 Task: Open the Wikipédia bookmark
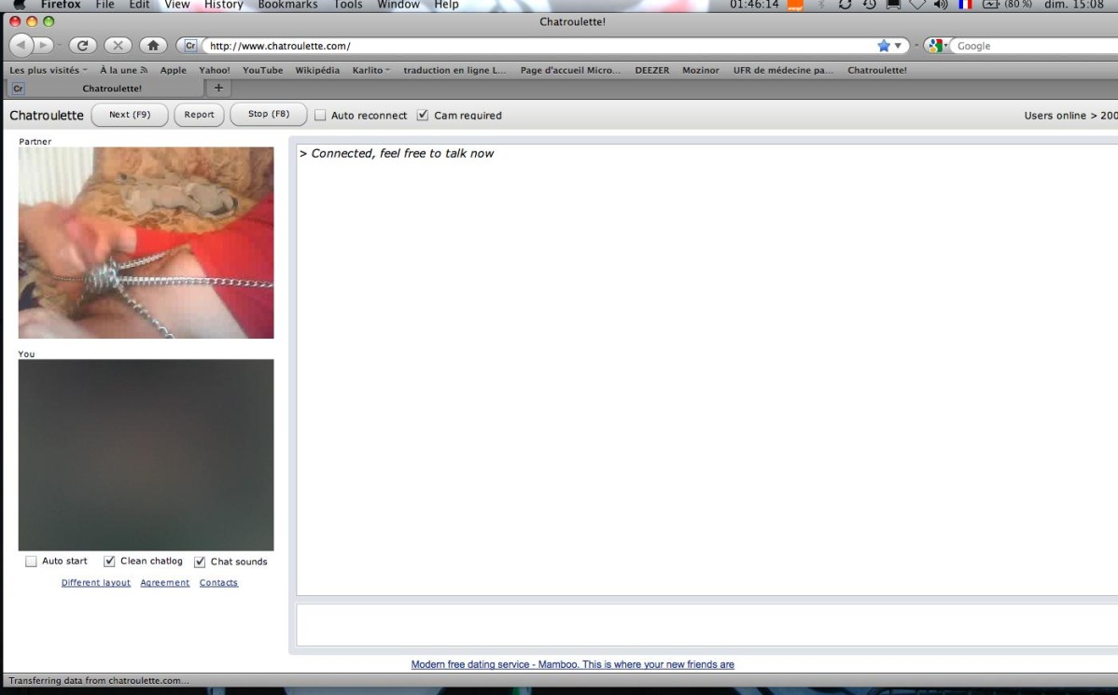click(317, 70)
